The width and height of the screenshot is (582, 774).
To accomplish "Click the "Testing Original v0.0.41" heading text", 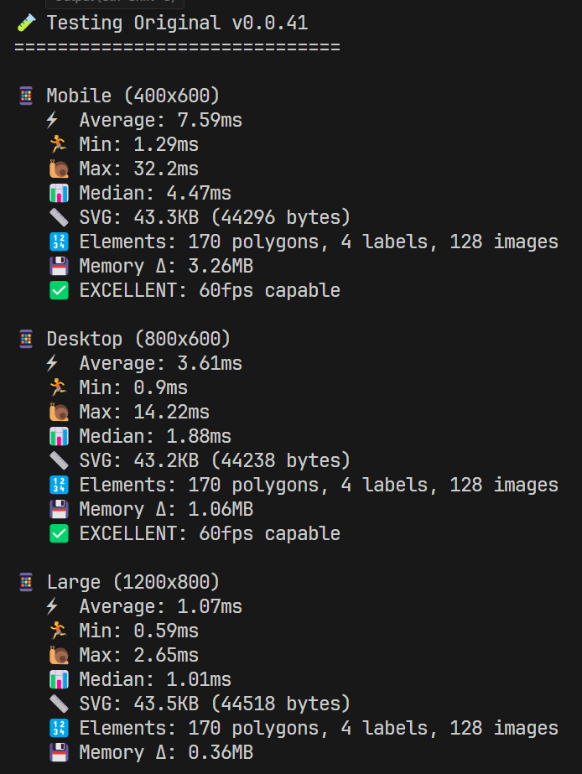I will click(177, 23).
